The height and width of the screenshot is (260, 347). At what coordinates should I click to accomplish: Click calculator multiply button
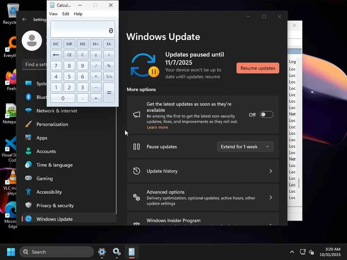[96, 76]
